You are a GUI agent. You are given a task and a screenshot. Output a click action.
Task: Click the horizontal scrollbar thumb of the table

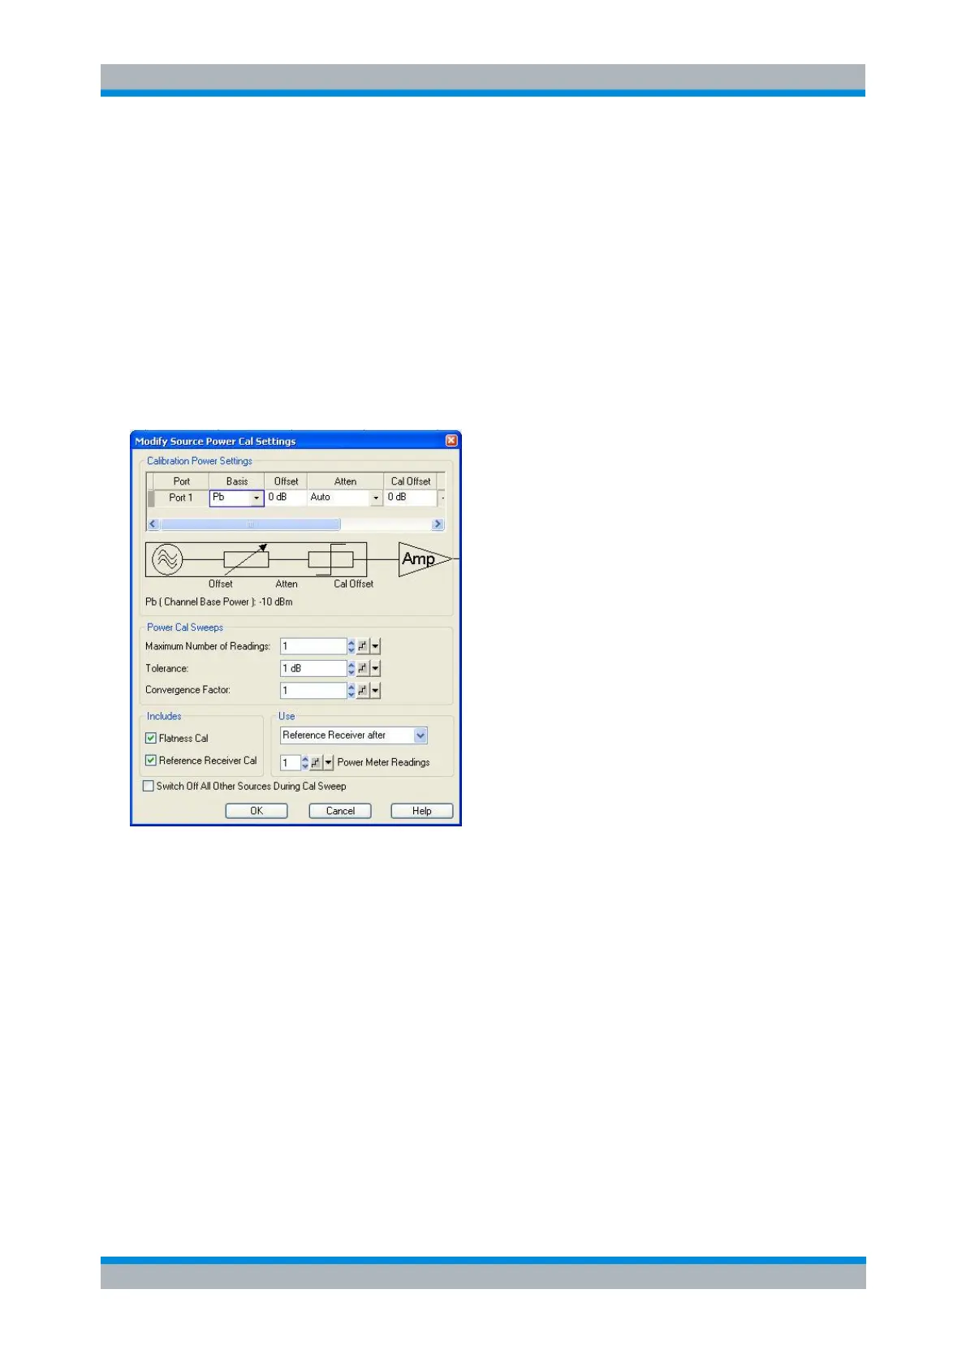(x=250, y=524)
